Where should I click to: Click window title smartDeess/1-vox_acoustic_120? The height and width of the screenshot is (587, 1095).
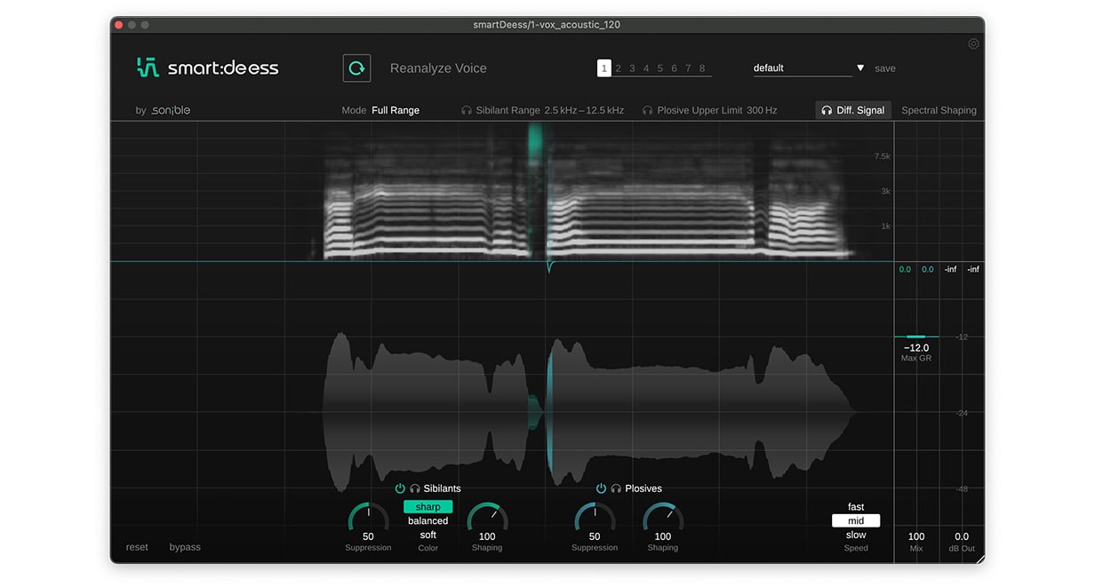click(547, 25)
